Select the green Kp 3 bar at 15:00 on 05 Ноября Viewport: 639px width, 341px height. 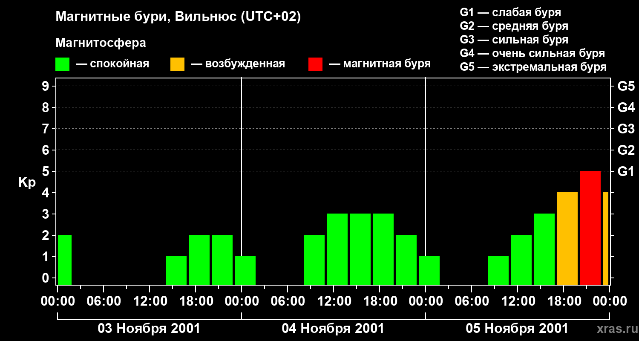(544, 249)
